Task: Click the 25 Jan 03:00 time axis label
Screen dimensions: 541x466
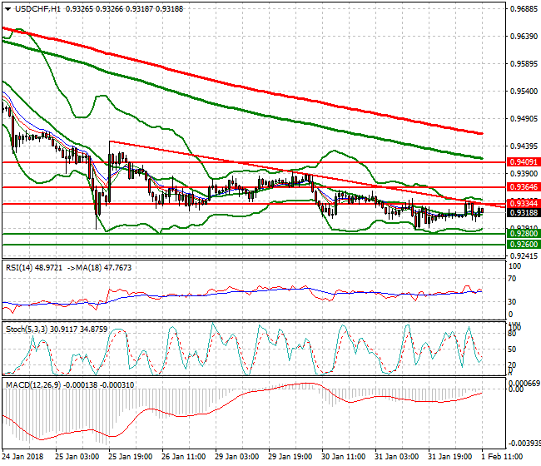Action: click(x=77, y=457)
